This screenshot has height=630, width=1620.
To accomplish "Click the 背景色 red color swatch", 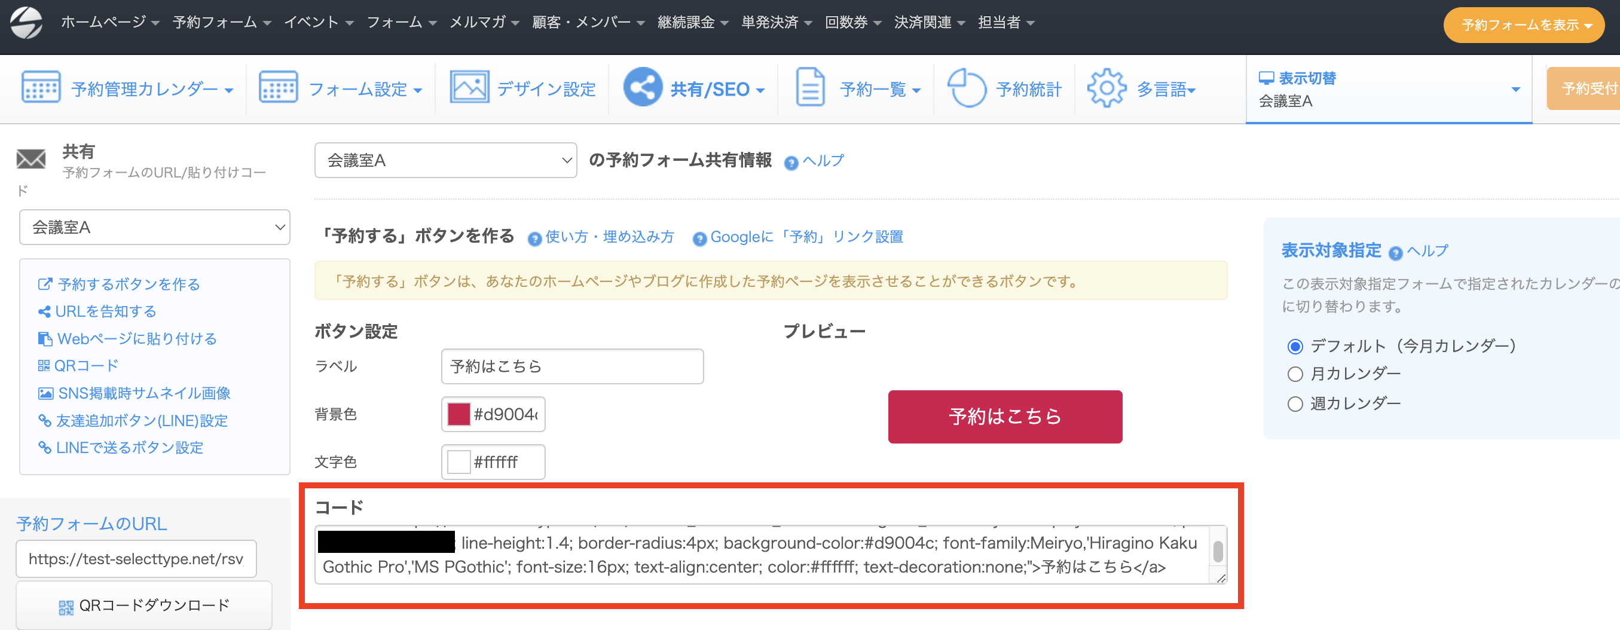I will 459,414.
